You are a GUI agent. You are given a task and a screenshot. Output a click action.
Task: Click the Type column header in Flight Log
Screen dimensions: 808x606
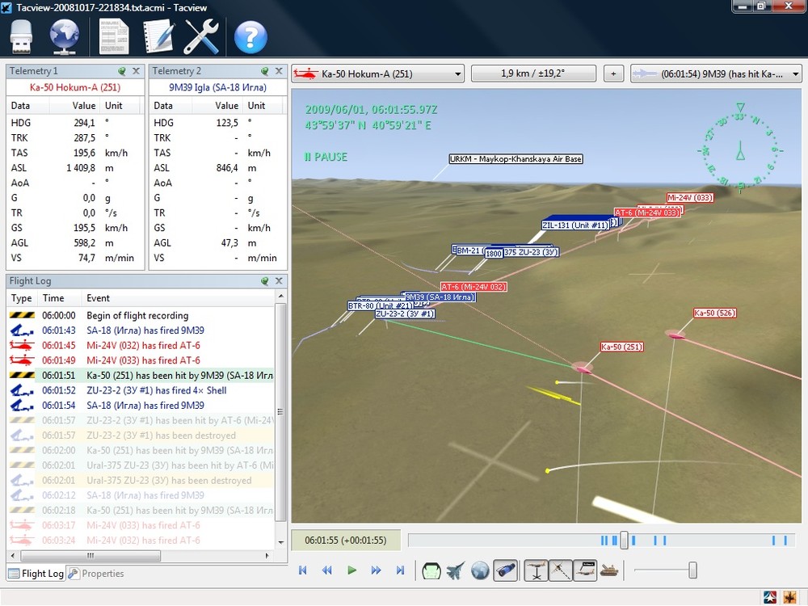coord(22,298)
